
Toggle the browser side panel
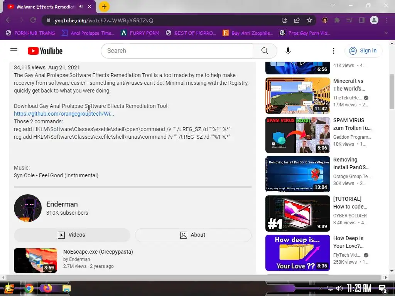click(x=362, y=20)
